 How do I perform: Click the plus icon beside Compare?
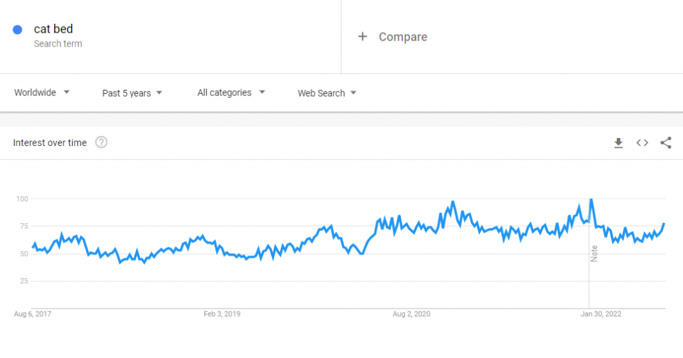point(362,37)
